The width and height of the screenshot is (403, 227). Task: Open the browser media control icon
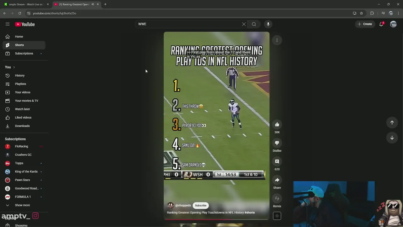383,13
